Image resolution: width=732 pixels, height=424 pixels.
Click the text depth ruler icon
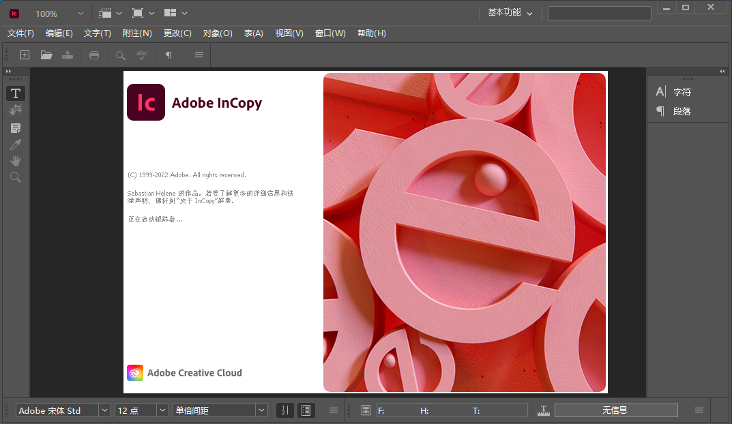point(544,410)
